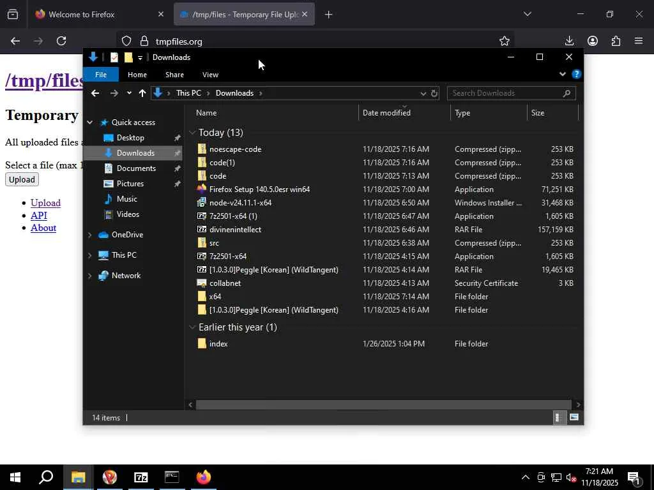Expand the OneDrive tree node
This screenshot has width=654, height=490.
[x=89, y=235]
